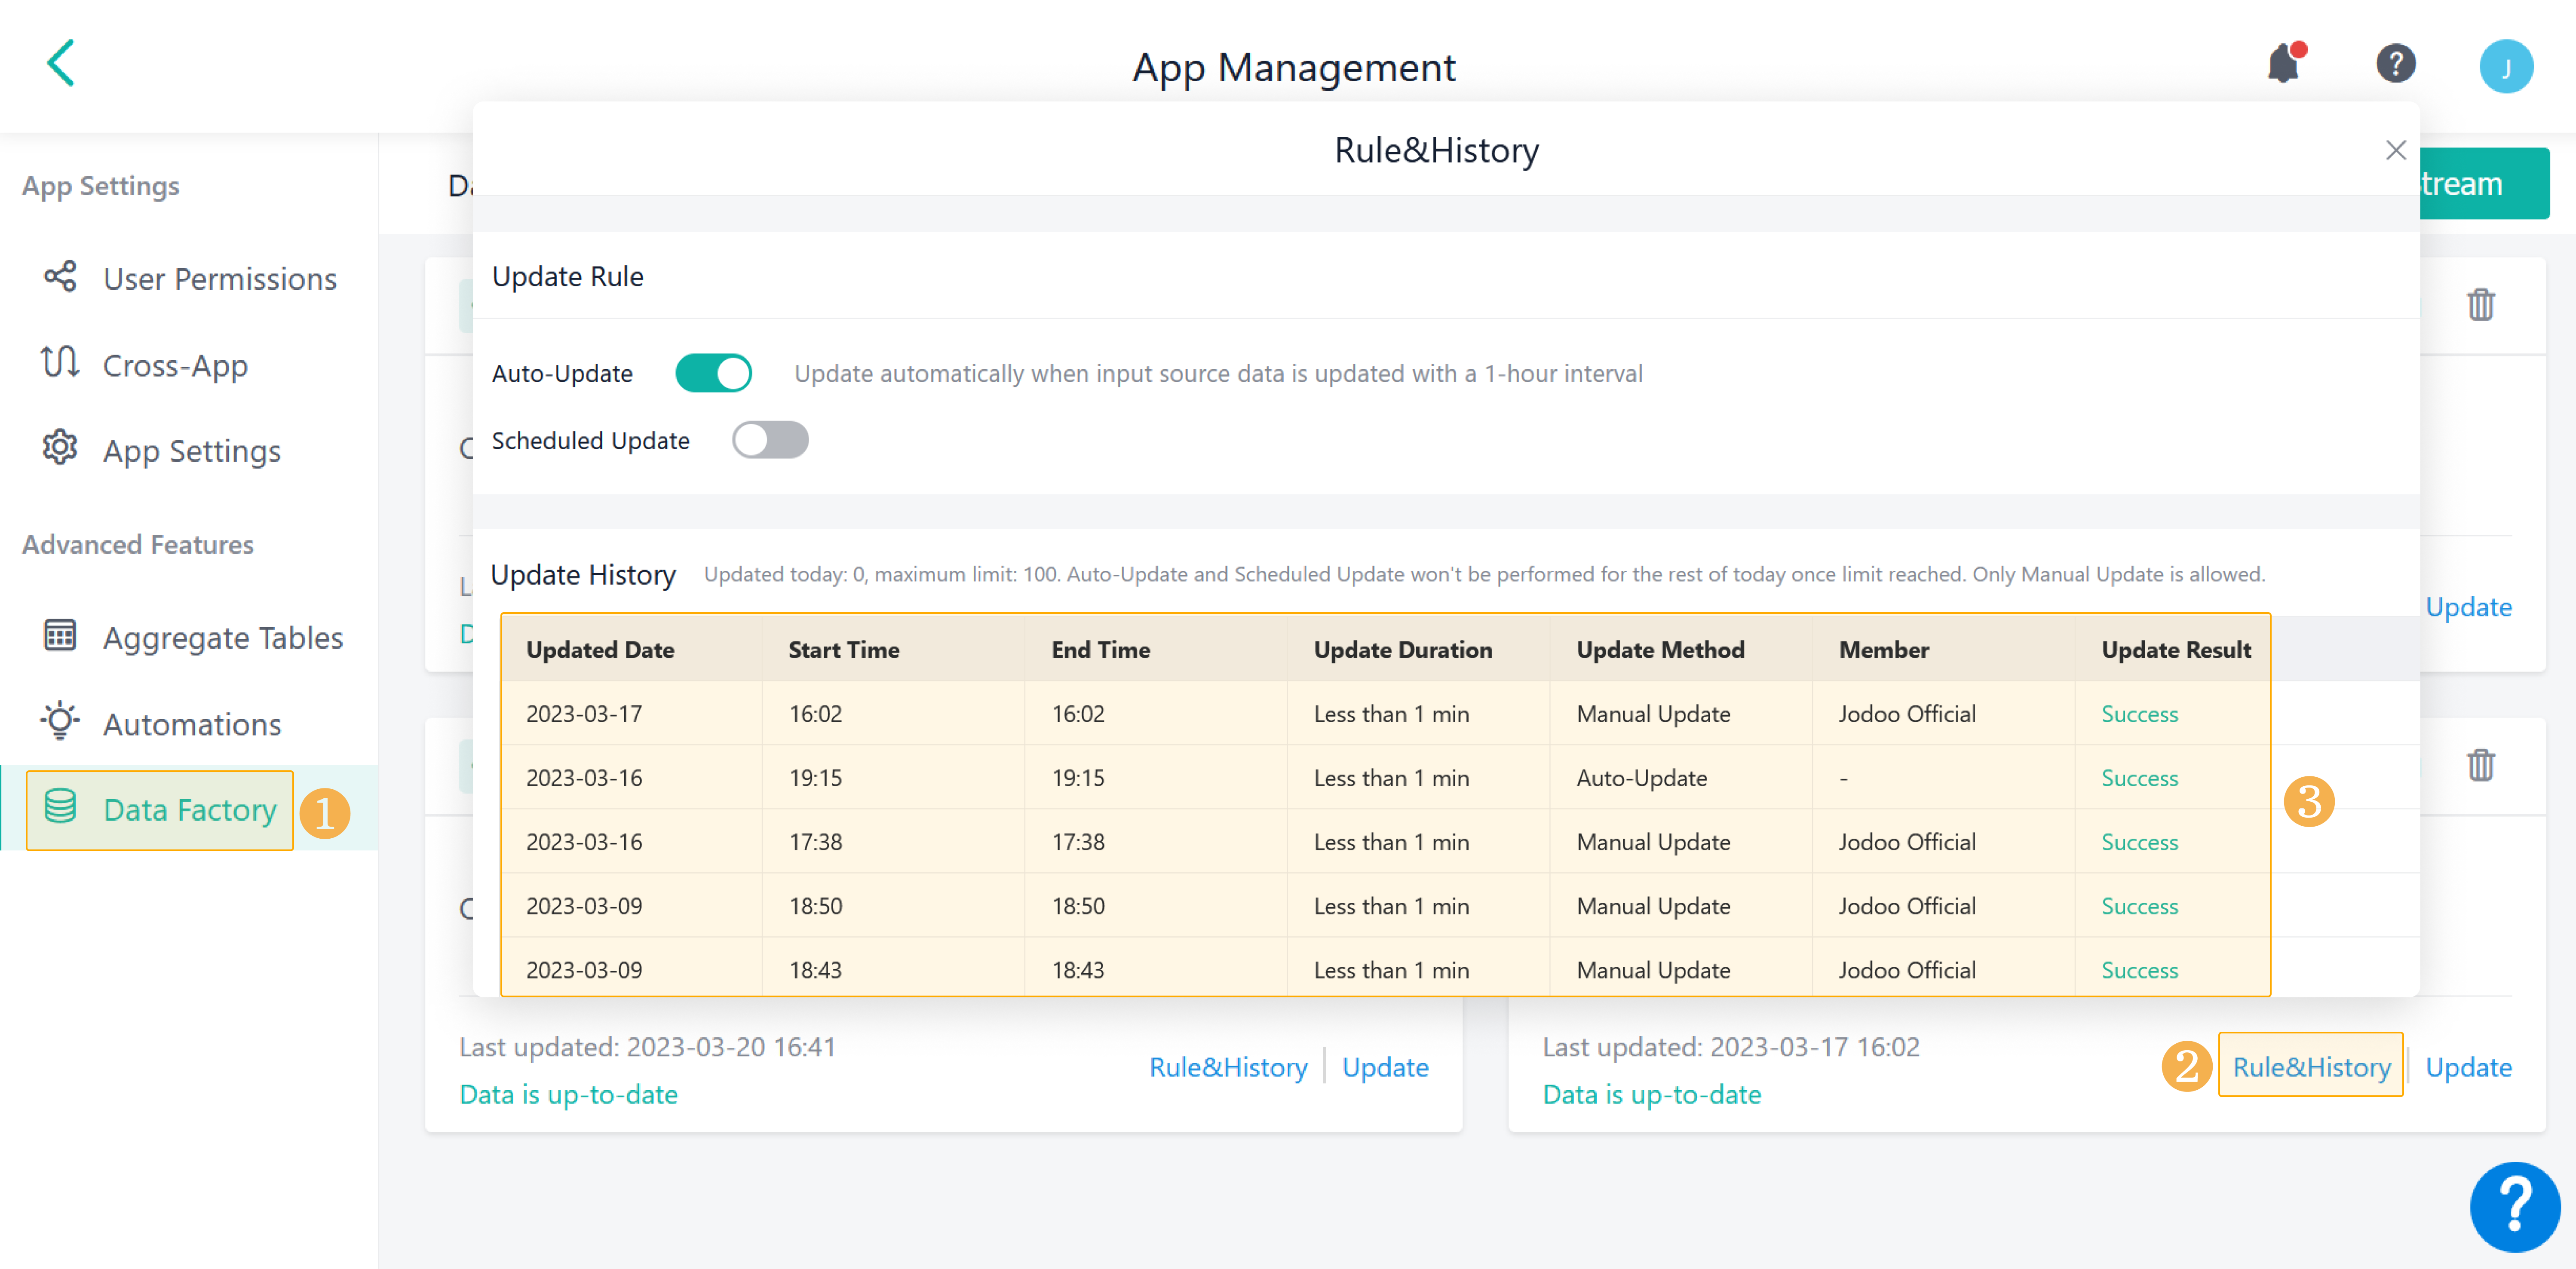Screen dimensions: 2576x1269
Task: Delete the lower data stream via trash icon
Action: click(2480, 765)
